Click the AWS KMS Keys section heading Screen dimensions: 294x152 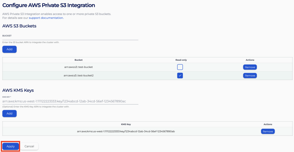click(18, 90)
